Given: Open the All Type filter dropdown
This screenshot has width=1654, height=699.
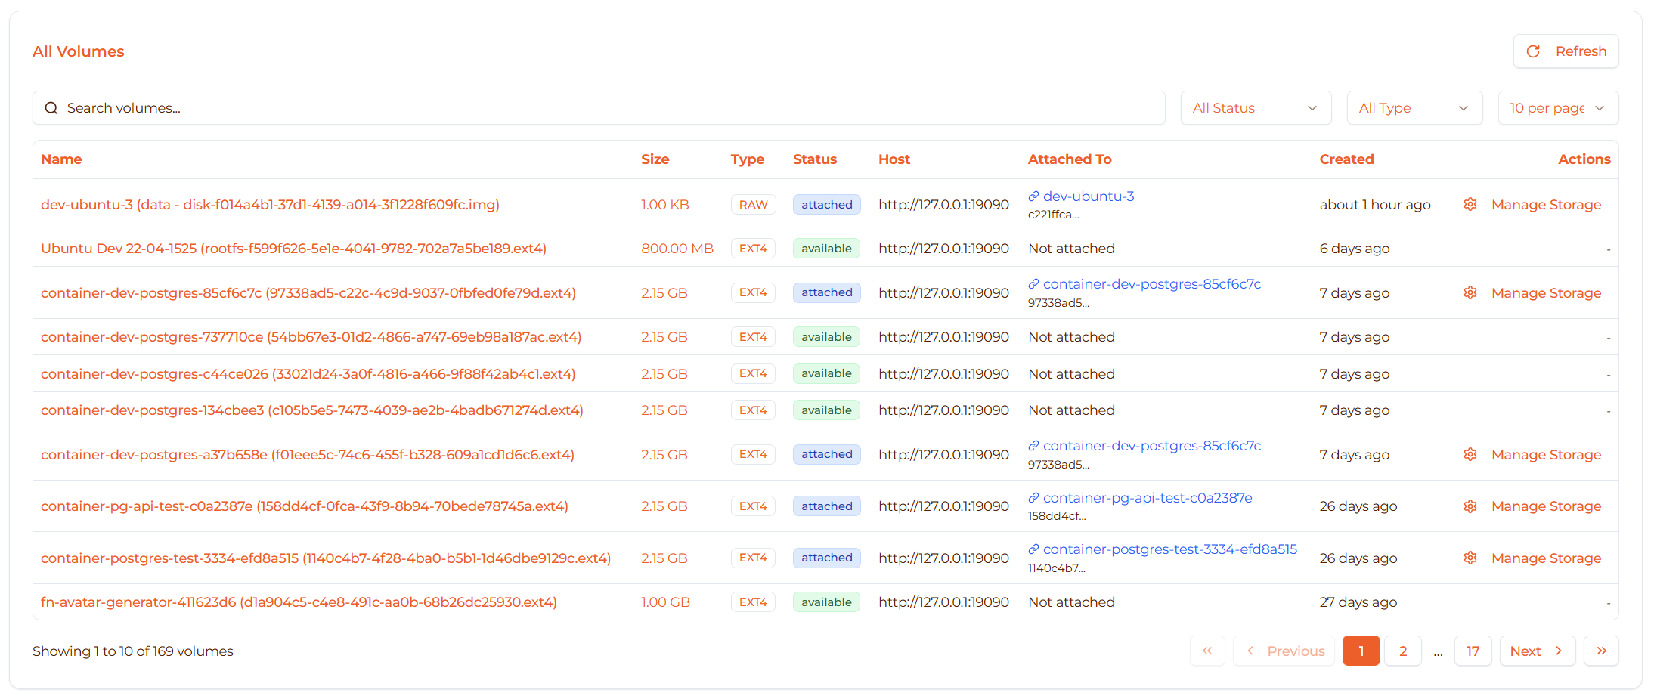Looking at the screenshot, I should click(1414, 108).
